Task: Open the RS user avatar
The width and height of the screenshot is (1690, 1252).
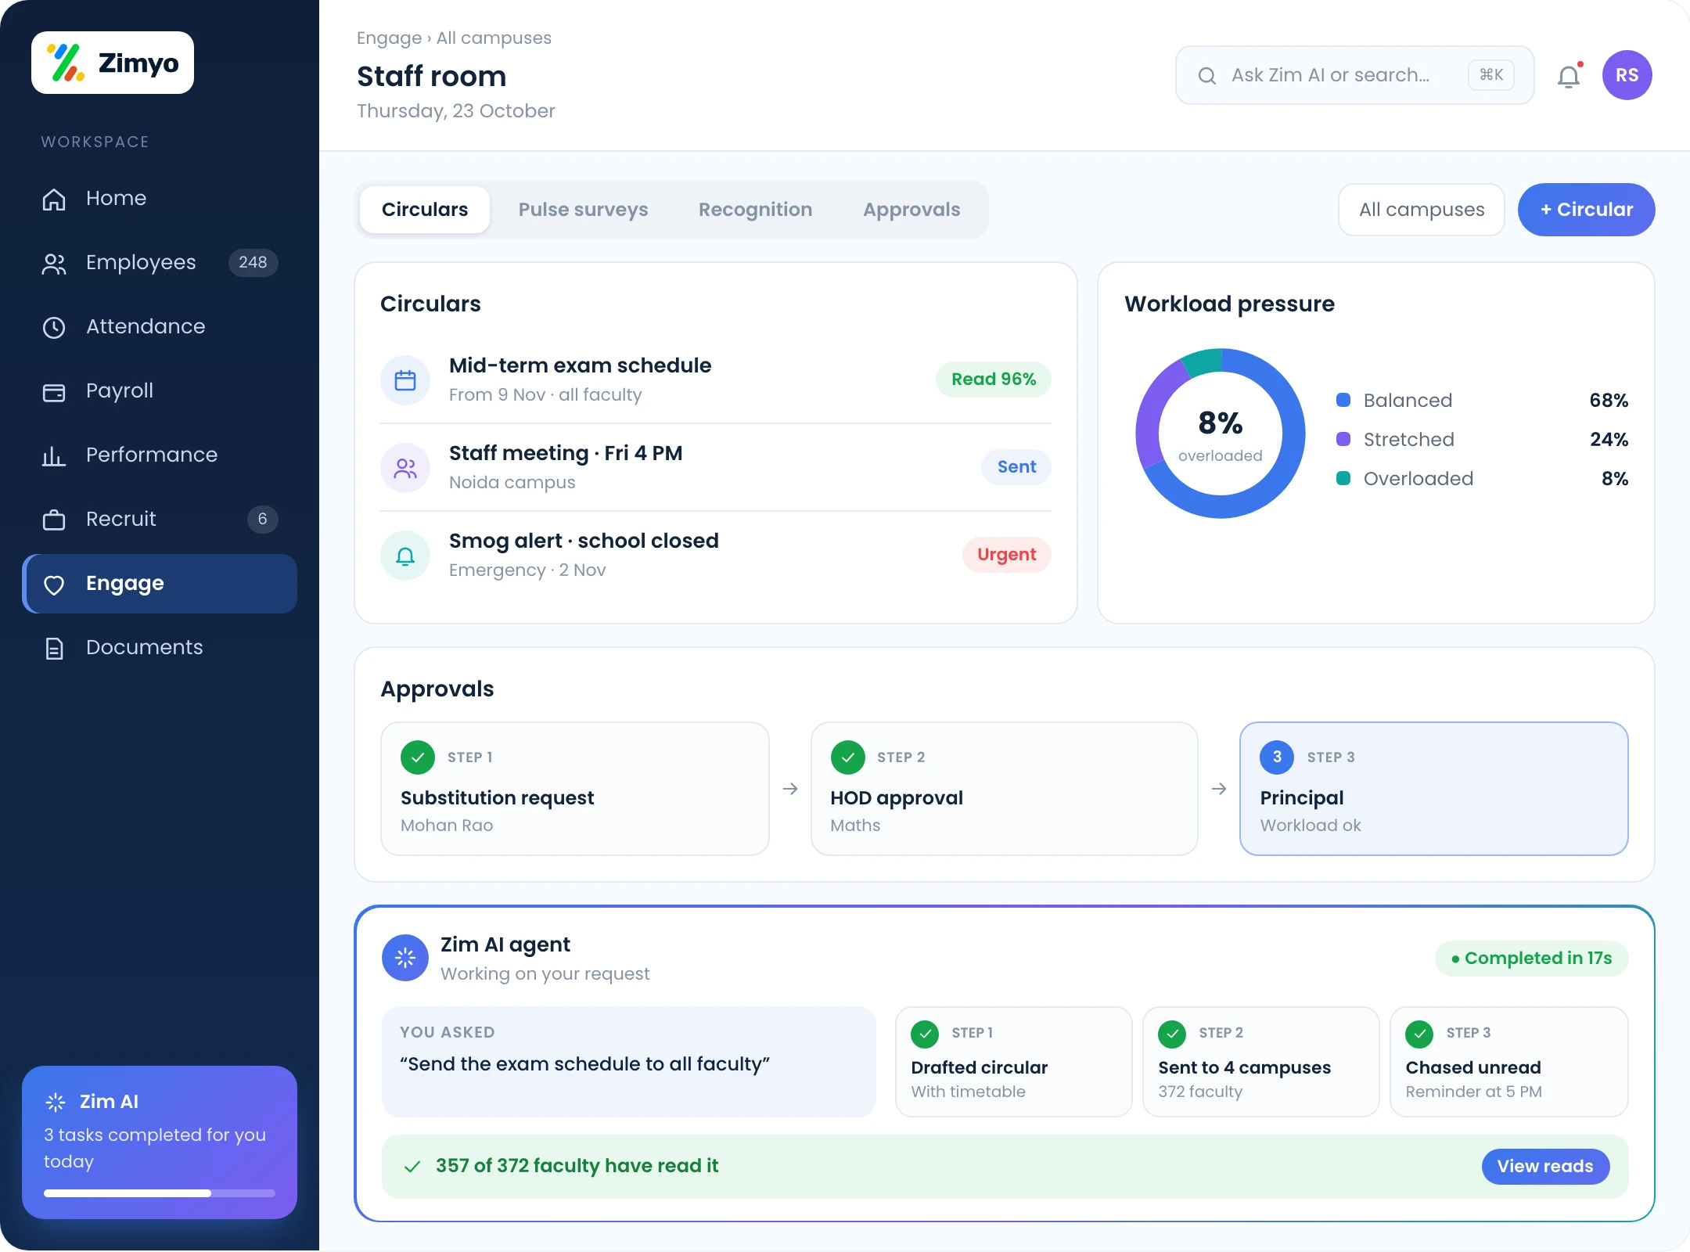Action: click(1627, 75)
